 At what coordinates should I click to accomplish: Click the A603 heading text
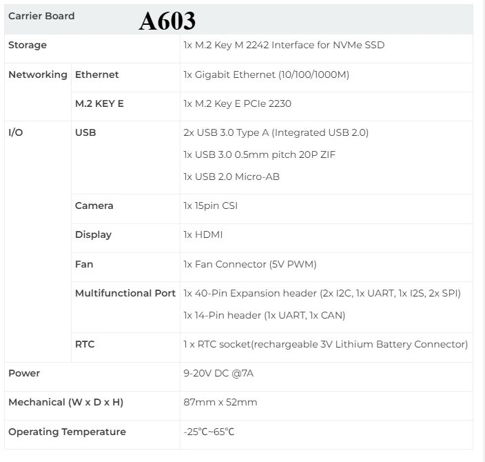[167, 21]
